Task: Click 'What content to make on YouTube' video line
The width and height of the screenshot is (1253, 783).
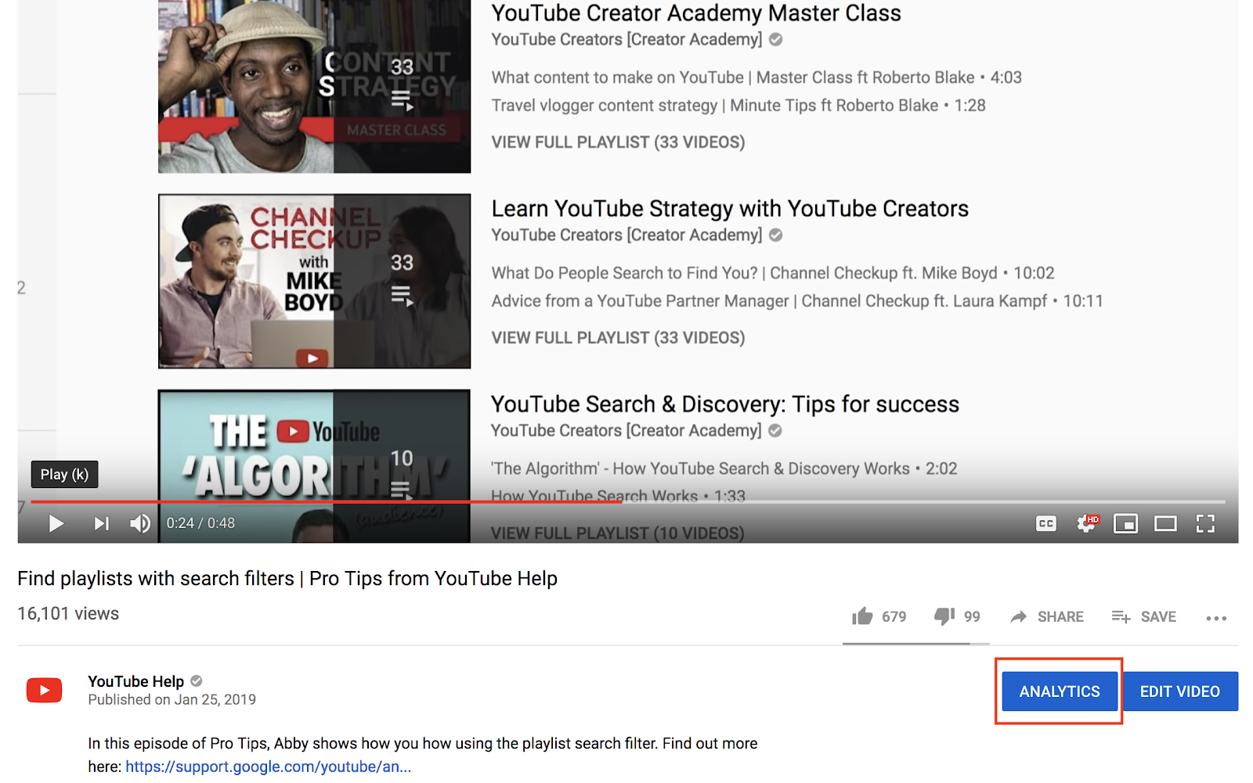Action: 756,77
